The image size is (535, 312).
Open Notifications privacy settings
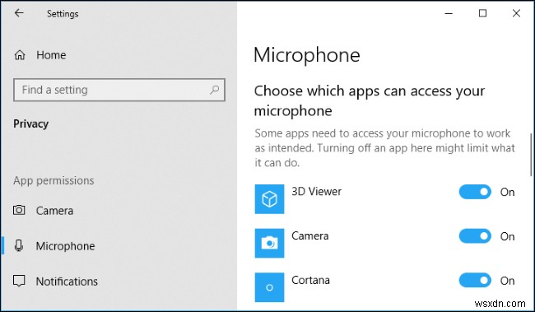[x=67, y=282]
